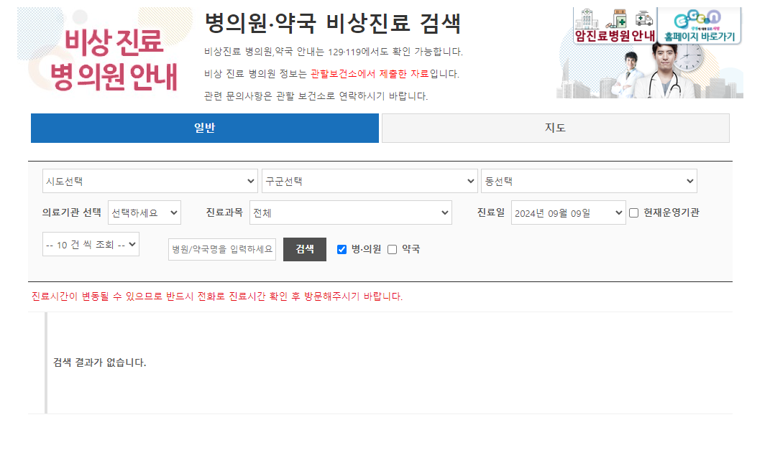Enable the 현재운영기관 checkbox
Viewport: 770px width, 458px height.
pyautogui.click(x=634, y=212)
